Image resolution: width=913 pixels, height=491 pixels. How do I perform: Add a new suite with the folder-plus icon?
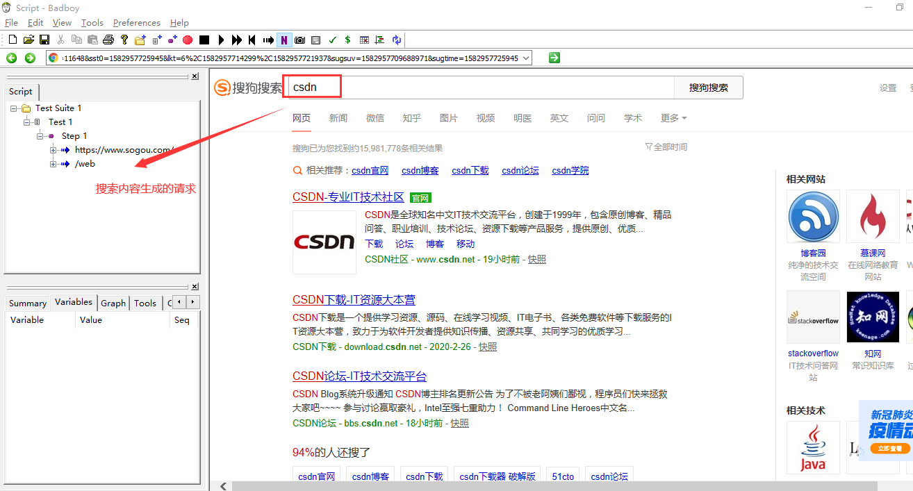point(140,40)
